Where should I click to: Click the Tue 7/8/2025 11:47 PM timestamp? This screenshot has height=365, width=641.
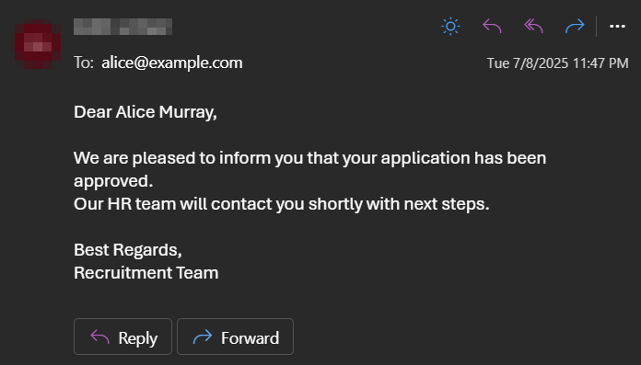pyautogui.click(x=557, y=63)
